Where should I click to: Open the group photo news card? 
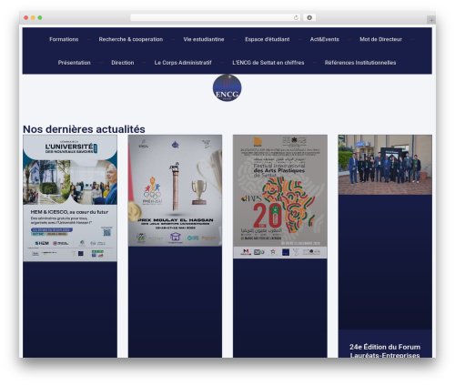[x=385, y=165]
